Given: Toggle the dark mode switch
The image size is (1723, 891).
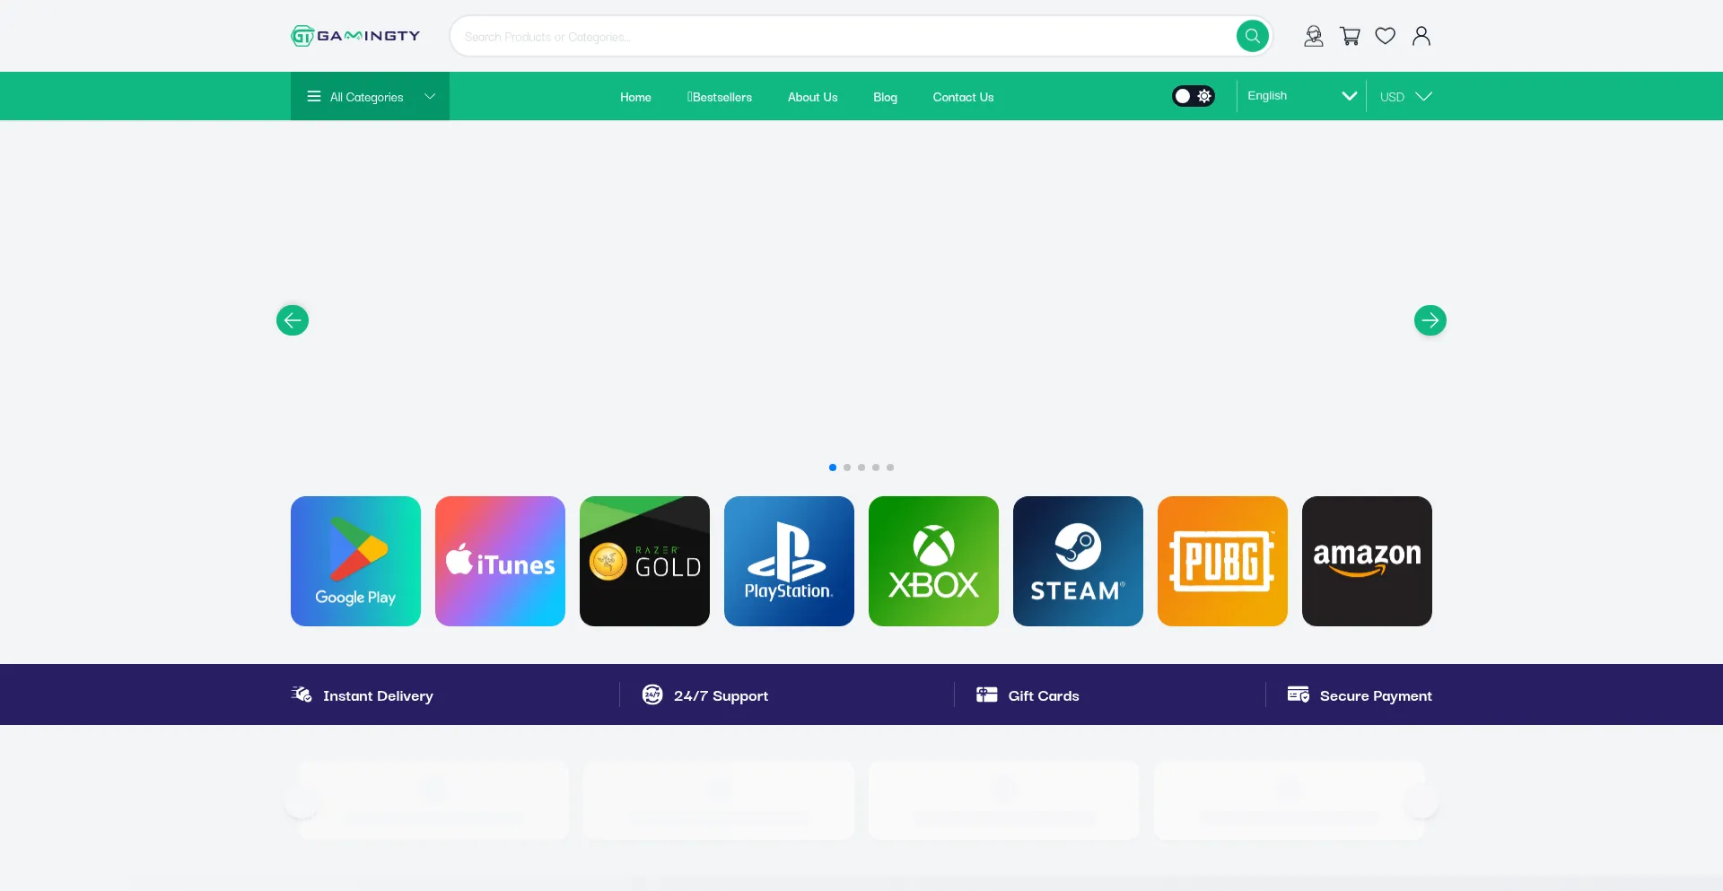Looking at the screenshot, I should coord(1194,96).
